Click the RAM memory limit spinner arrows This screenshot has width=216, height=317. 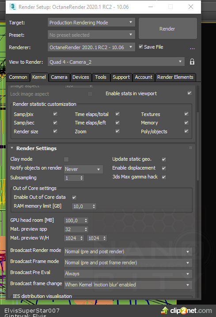point(94,206)
